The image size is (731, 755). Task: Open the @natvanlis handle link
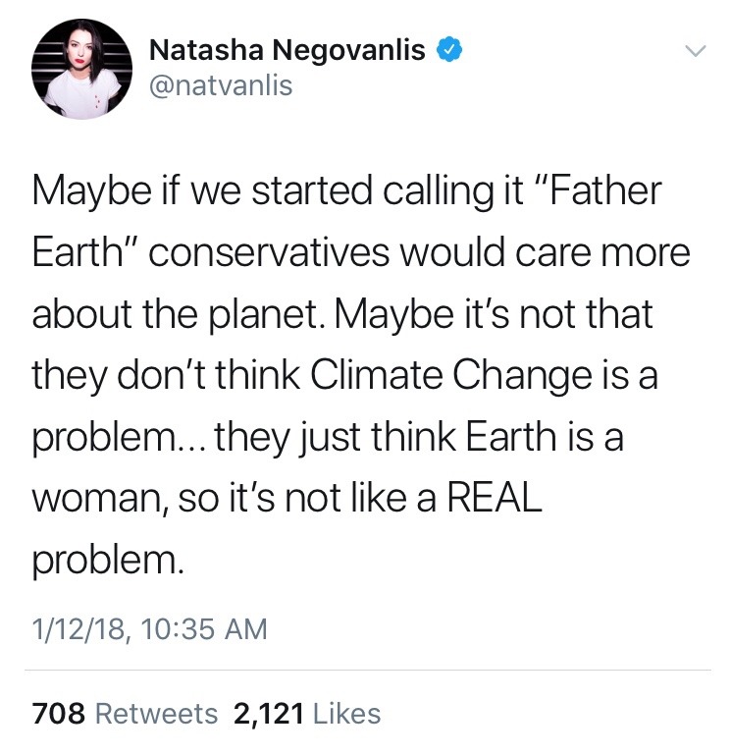(221, 86)
